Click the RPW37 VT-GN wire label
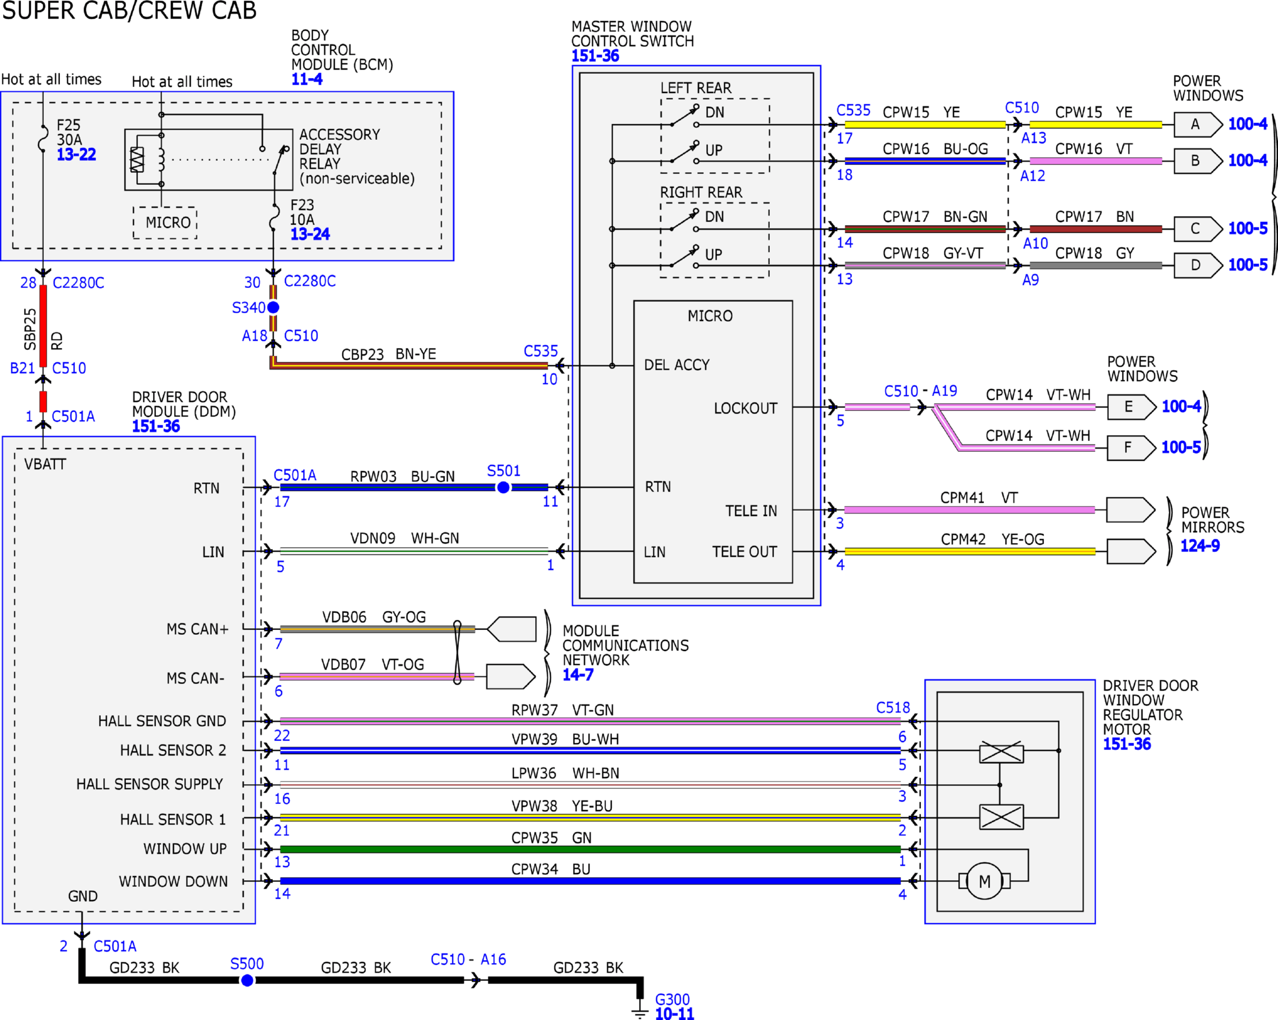The width and height of the screenshot is (1278, 1020). tap(563, 710)
